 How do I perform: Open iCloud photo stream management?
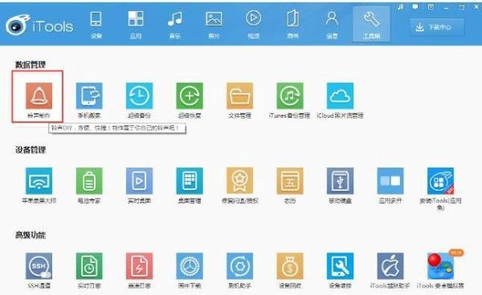click(x=340, y=95)
